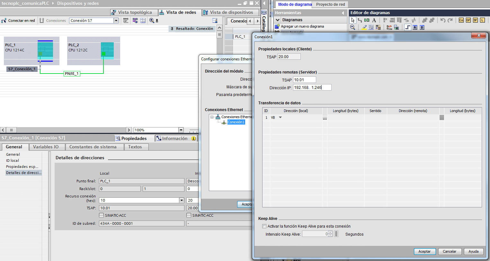
Task: Click the local address browse '...' button
Action: [x=325, y=118]
